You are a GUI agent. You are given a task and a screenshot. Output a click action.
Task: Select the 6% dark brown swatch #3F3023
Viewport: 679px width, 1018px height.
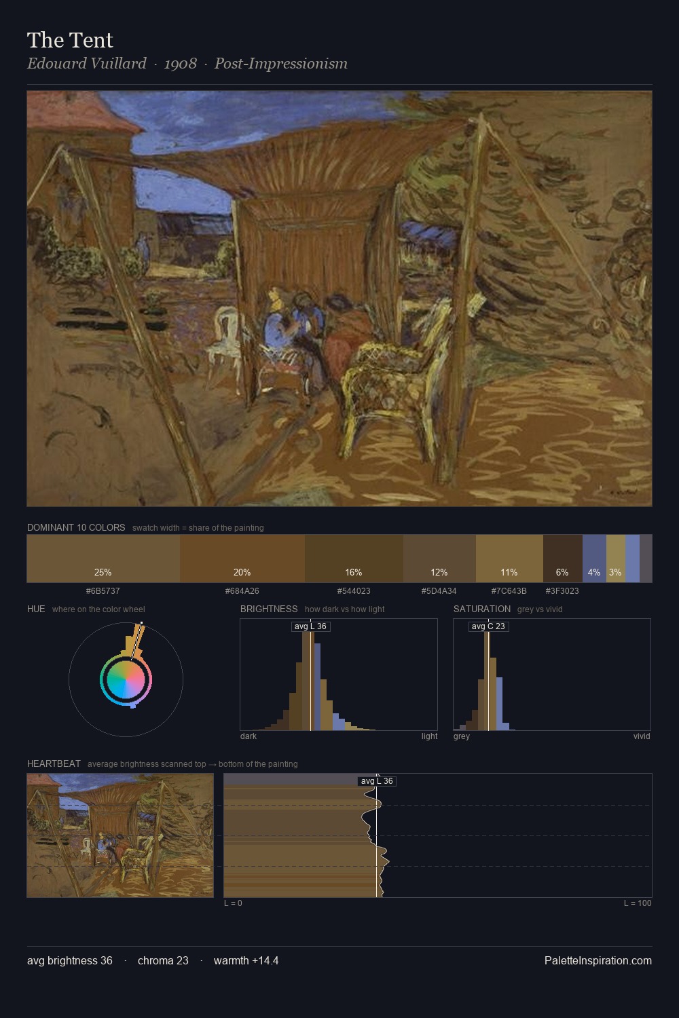[563, 559]
